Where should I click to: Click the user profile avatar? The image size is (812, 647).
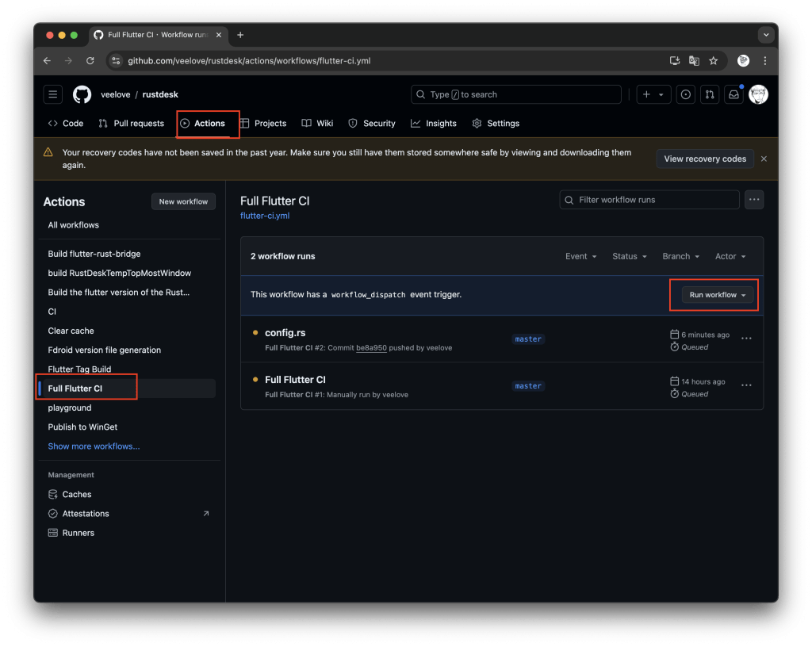coord(758,94)
